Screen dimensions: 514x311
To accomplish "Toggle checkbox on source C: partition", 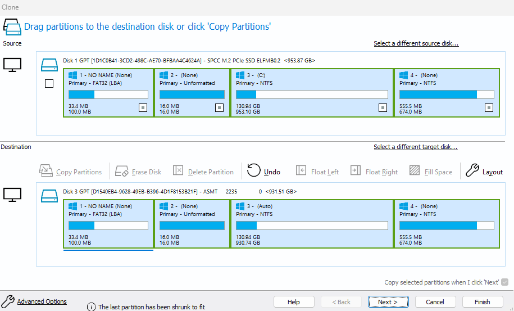I will 383,107.
